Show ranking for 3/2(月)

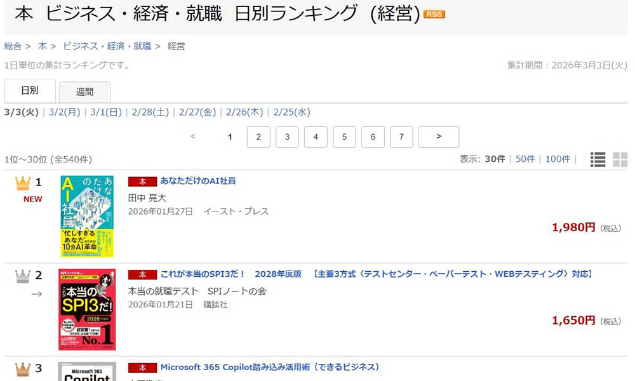coord(64,112)
